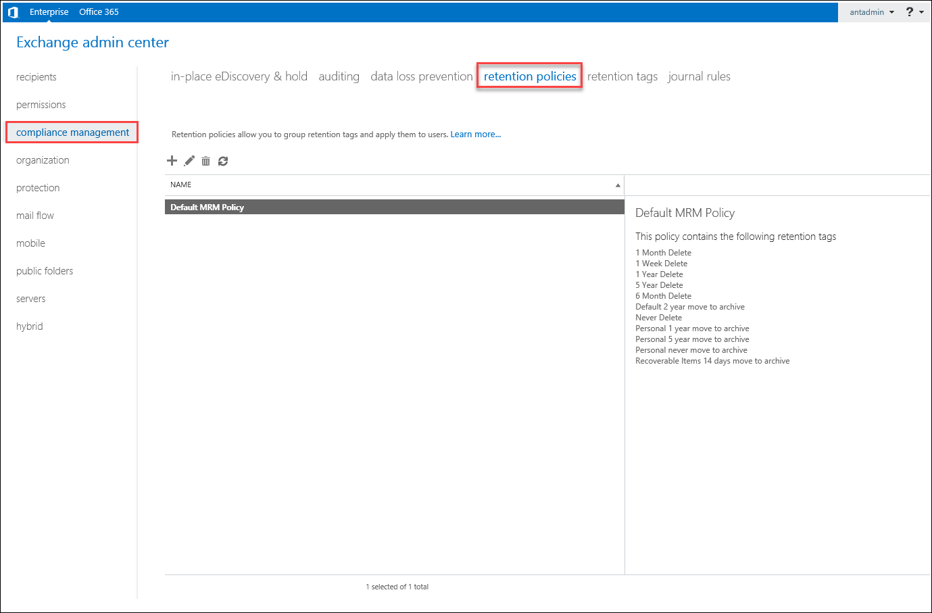
Task: Select the data loss prevention tab
Action: (x=421, y=76)
